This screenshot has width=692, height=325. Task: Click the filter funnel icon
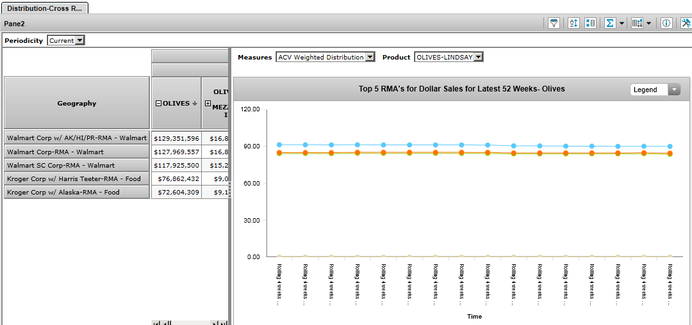point(554,23)
